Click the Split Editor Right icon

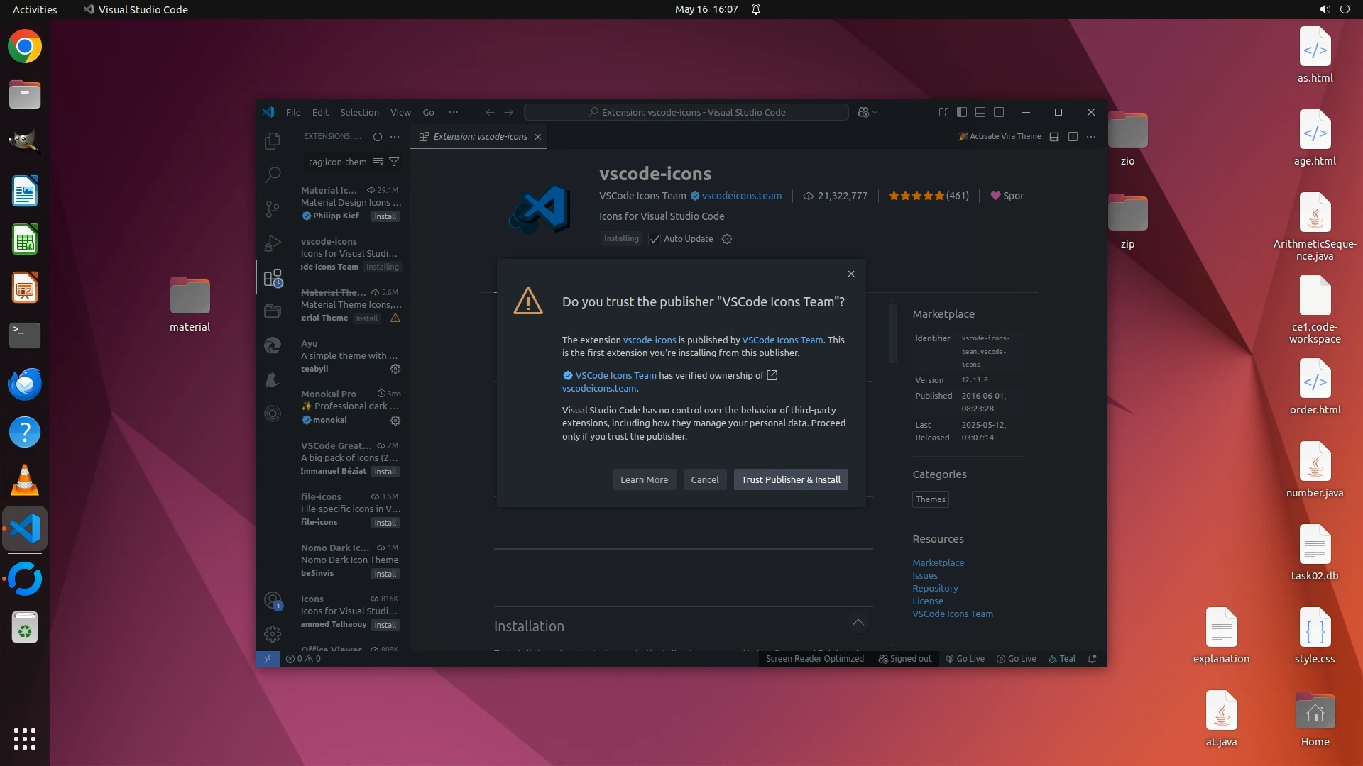coord(1073,137)
